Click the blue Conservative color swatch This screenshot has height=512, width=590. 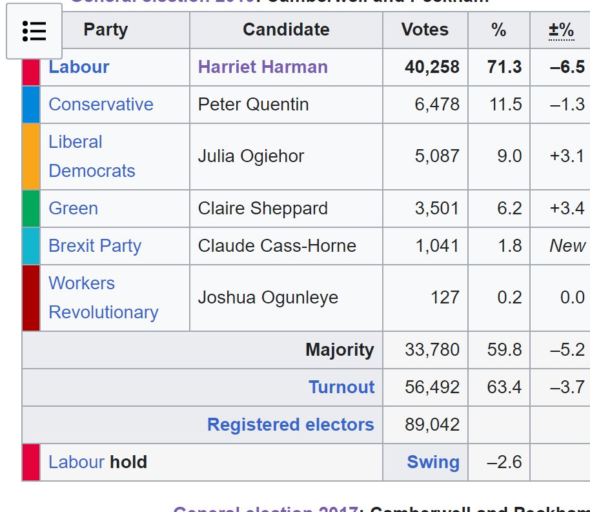point(31,105)
